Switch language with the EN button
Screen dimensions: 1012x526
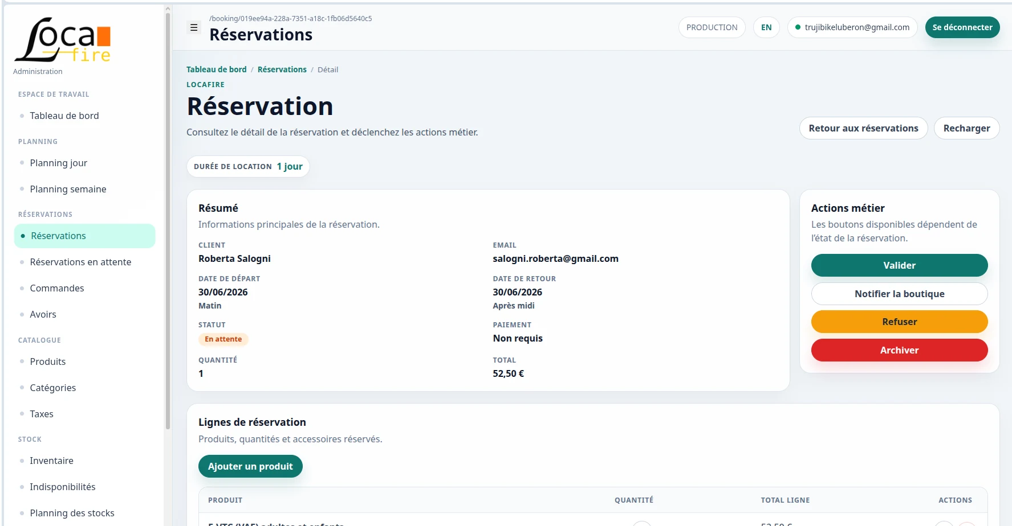pos(766,27)
